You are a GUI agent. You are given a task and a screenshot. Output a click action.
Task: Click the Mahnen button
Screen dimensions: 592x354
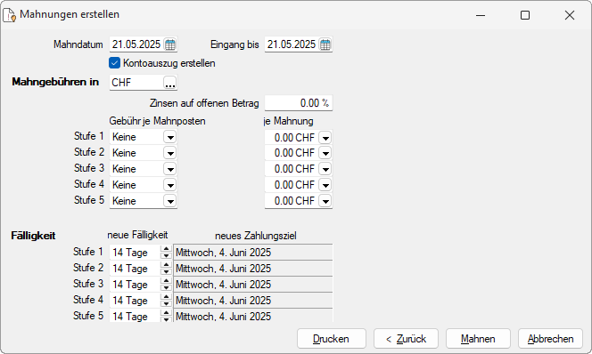click(x=478, y=339)
